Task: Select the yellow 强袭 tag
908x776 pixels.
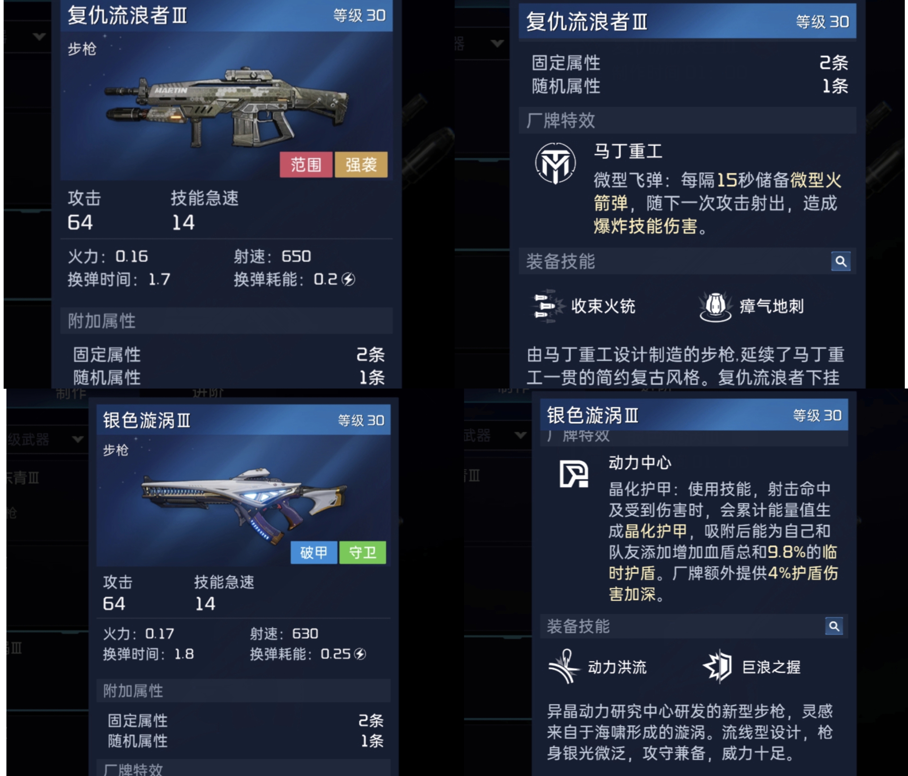Action: pyautogui.click(x=361, y=165)
